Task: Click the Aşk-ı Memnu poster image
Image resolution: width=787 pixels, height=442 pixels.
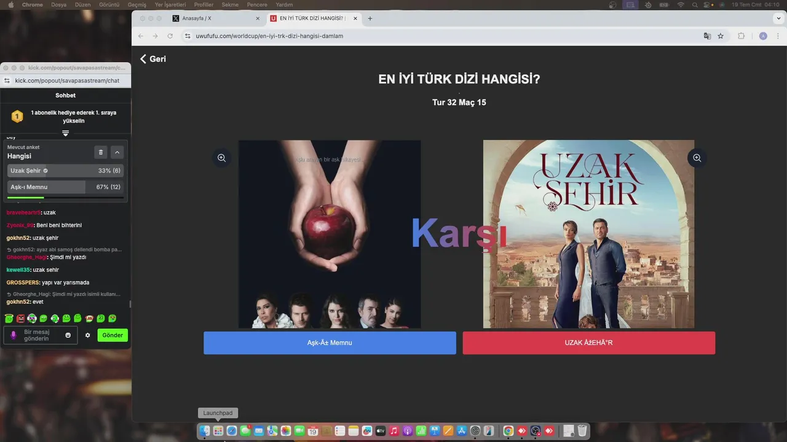Action: (330, 234)
